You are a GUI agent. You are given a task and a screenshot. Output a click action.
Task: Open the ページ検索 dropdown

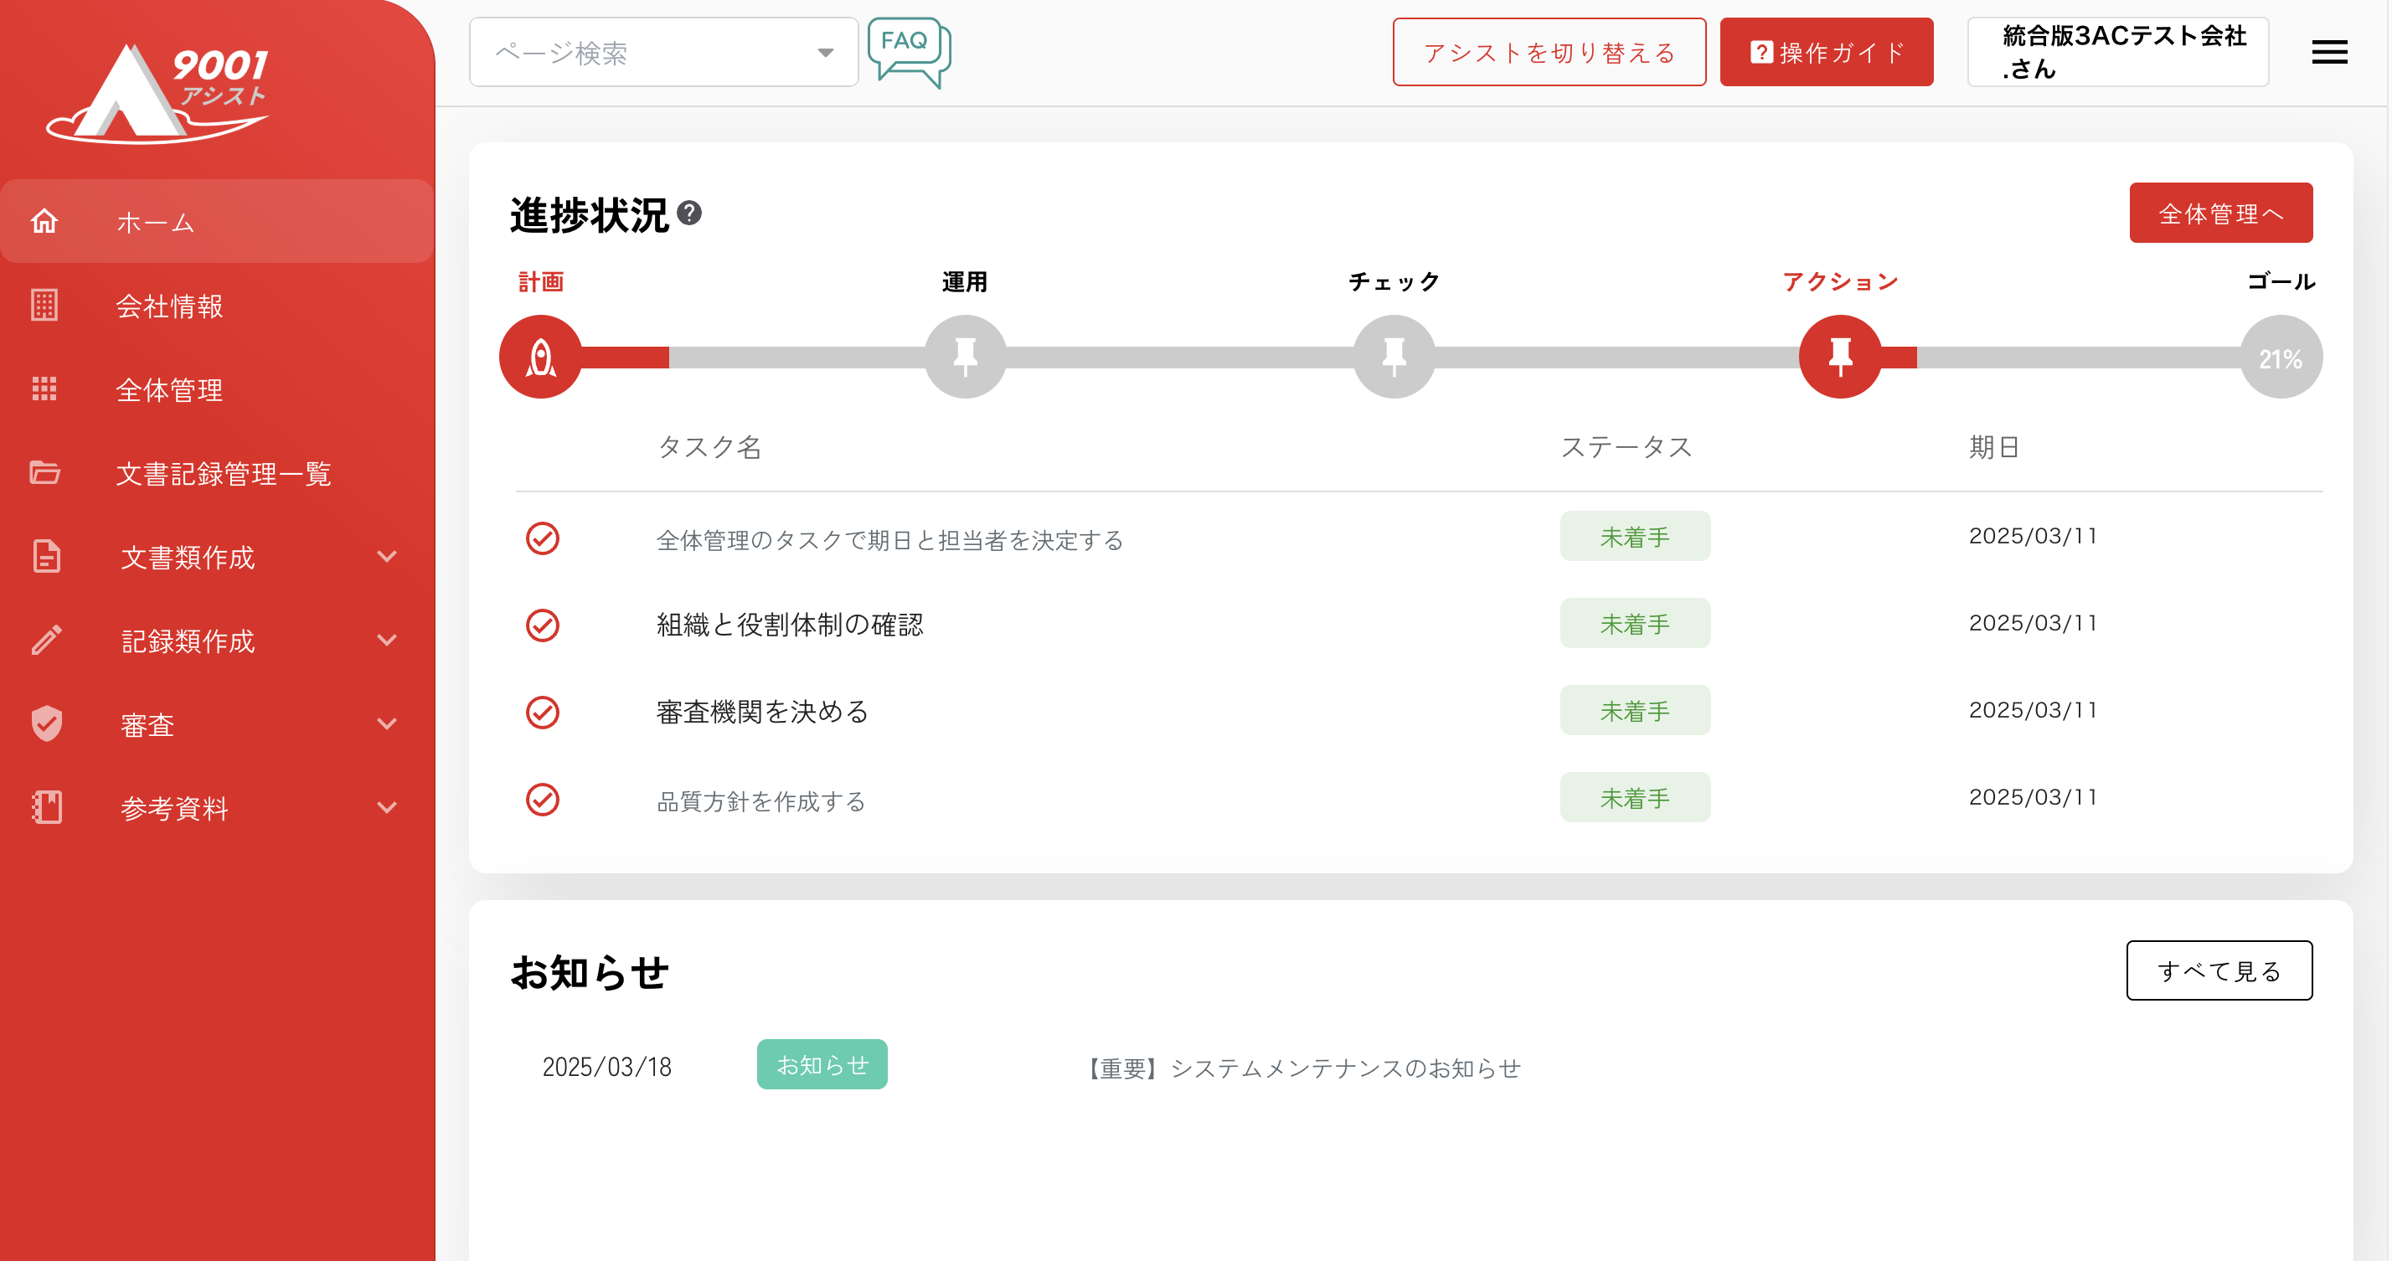click(663, 53)
